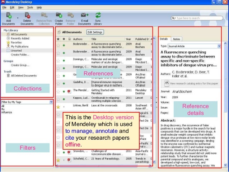Click Create Folder... in library tree
This screenshot has height=172, width=229.
pos(20,55)
